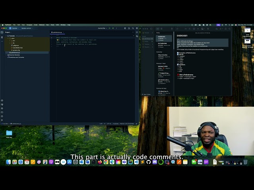Click 4 spaces indent in status bar
Viewport: 254px width, 190px height.
coord(115,123)
